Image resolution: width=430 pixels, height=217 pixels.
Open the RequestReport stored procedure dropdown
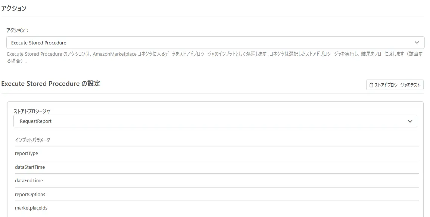coord(215,121)
